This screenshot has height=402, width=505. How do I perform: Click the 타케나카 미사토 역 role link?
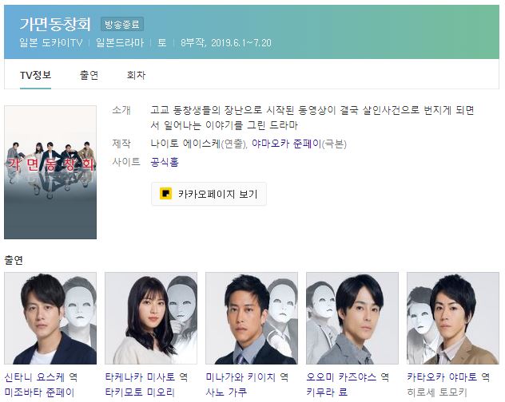point(146,377)
